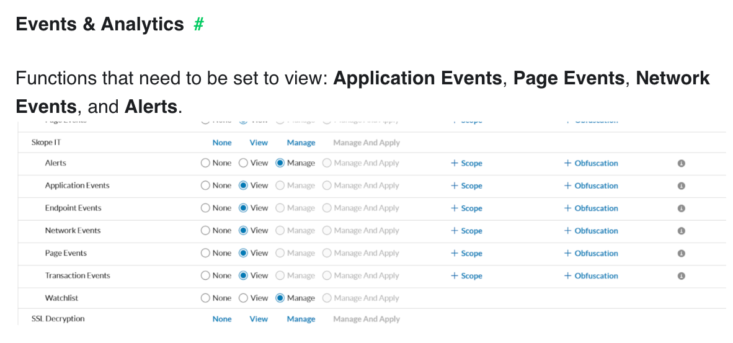
Task: Click the info icon for Transaction Events
Action: pyautogui.click(x=681, y=276)
